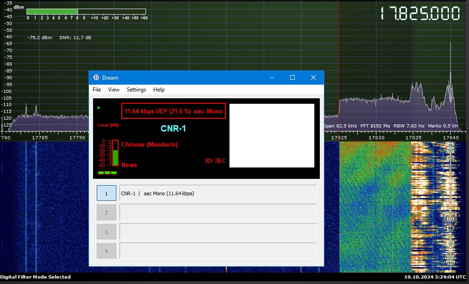Image resolution: width=469 pixels, height=284 pixels.
Task: Select service button 4
Action: (106, 251)
